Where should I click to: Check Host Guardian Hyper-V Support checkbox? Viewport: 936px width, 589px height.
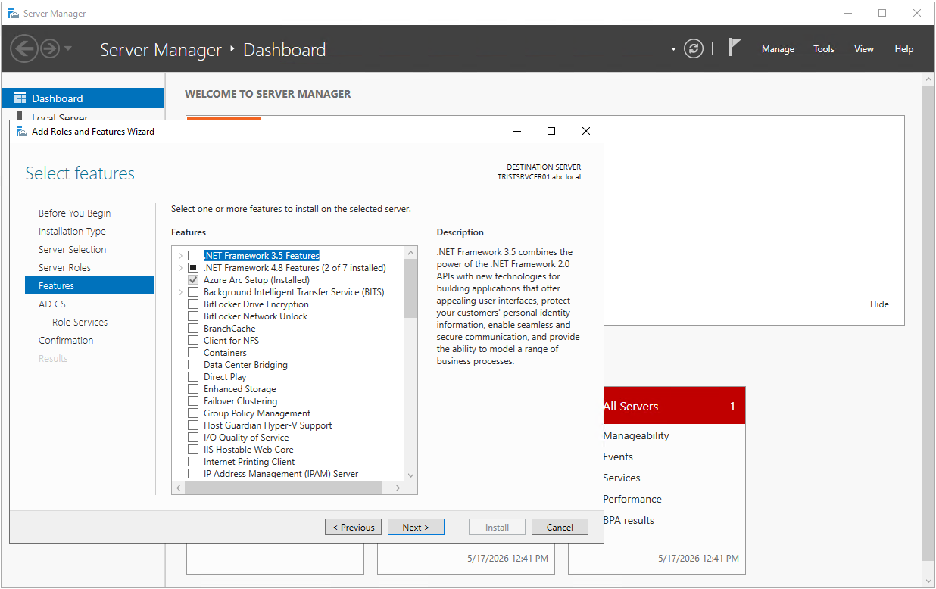pos(193,425)
